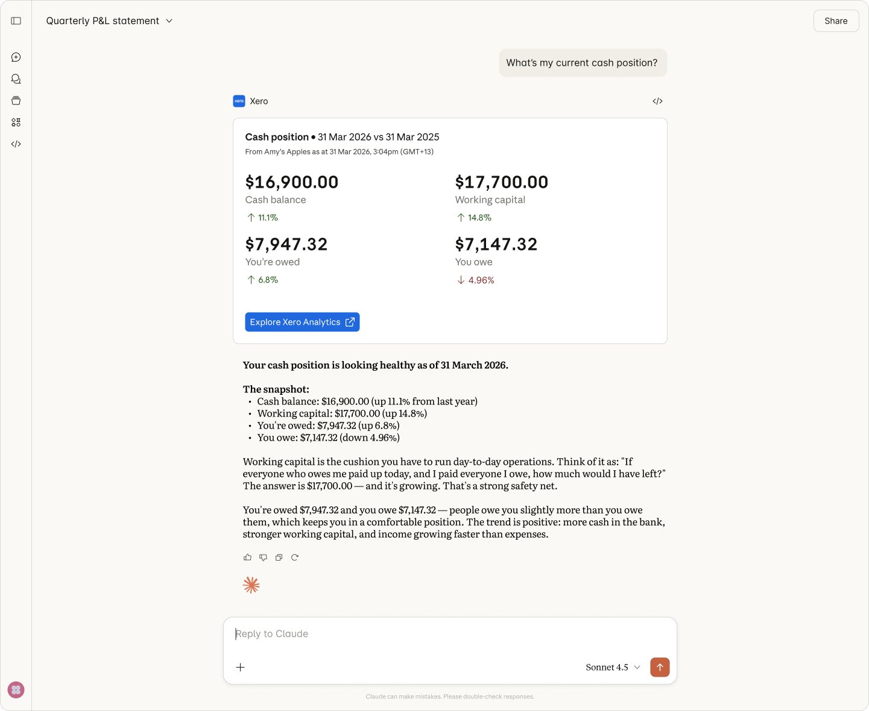Viewport: 869px width, 711px height.
Task: Click the 11.1% cash balance change
Action: point(262,218)
